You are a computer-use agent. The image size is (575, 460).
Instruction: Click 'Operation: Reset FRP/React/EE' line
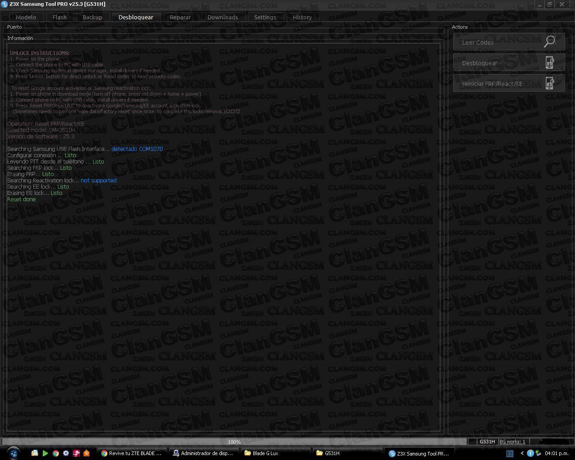pyautogui.click(x=46, y=124)
